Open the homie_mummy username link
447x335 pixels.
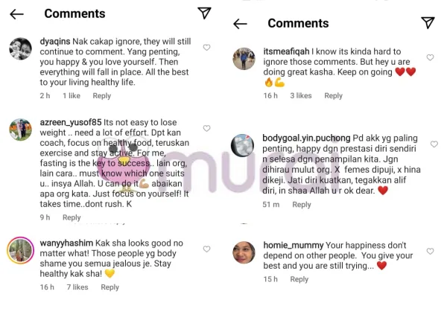(294, 245)
